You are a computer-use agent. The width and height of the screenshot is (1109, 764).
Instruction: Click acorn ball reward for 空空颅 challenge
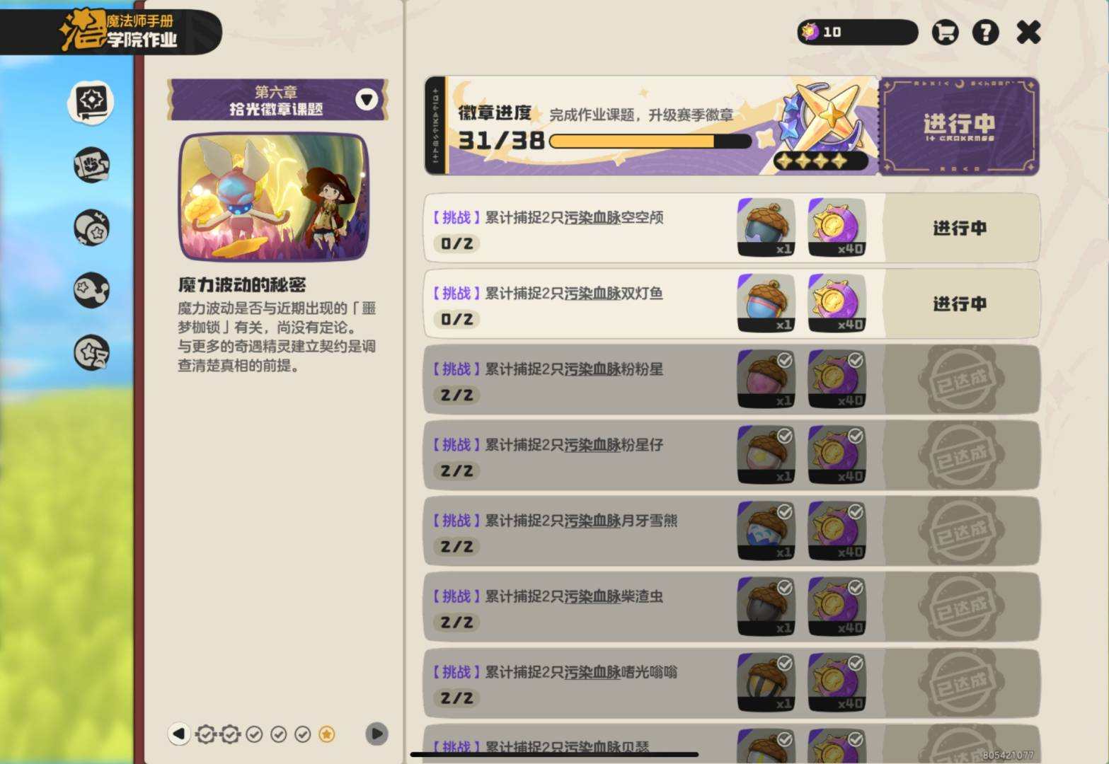point(766,227)
